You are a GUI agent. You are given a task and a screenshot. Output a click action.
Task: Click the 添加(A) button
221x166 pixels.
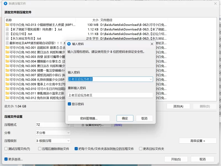point(178,106)
